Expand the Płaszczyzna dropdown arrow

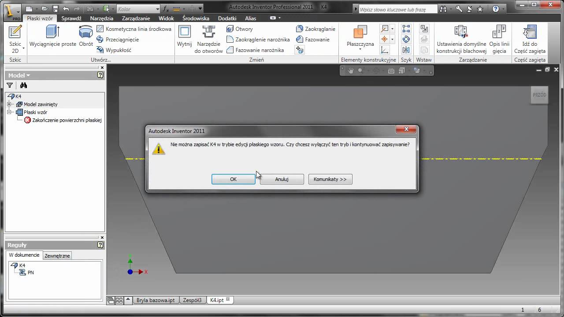[x=360, y=49]
